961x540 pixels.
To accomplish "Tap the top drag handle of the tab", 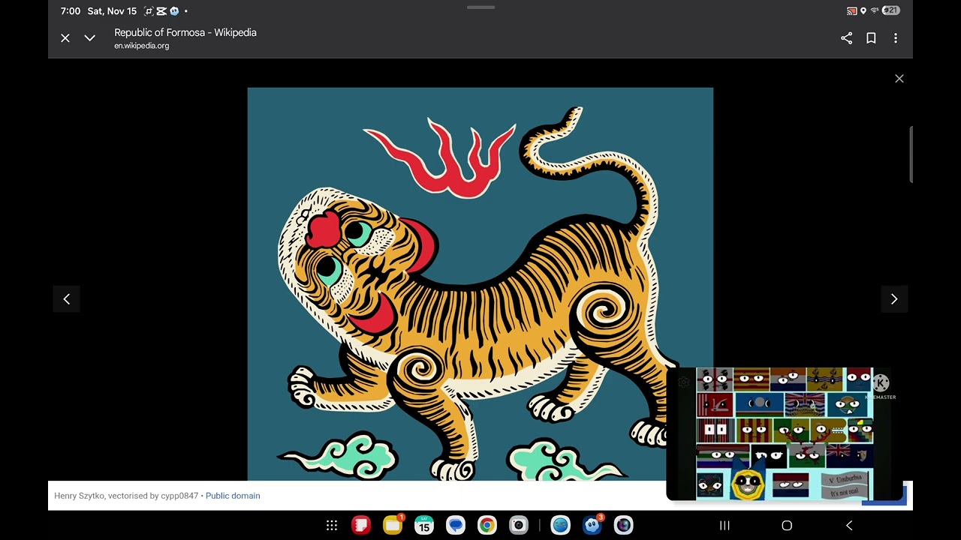I will point(480,7).
